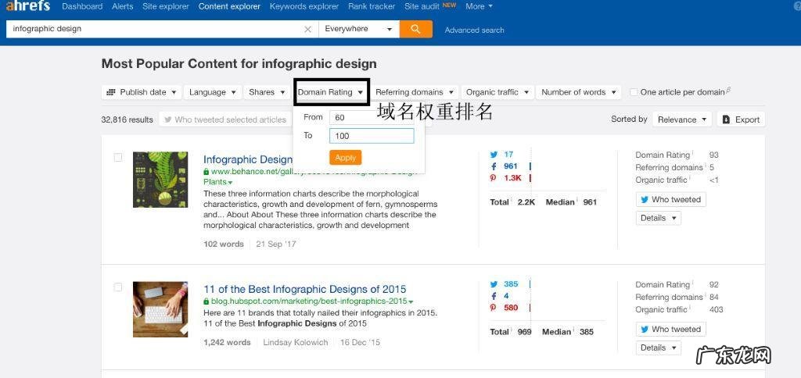Click the Domain Rating To input field
Screen dimensions: 801x378
pyautogui.click(x=371, y=136)
